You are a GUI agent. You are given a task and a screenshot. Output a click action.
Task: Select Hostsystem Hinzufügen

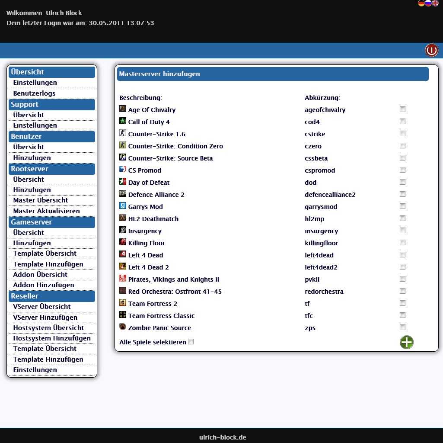pyautogui.click(x=52, y=338)
